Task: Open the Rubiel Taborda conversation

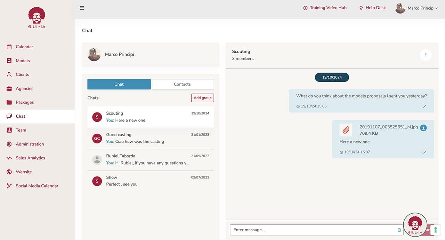Action: tap(151, 160)
